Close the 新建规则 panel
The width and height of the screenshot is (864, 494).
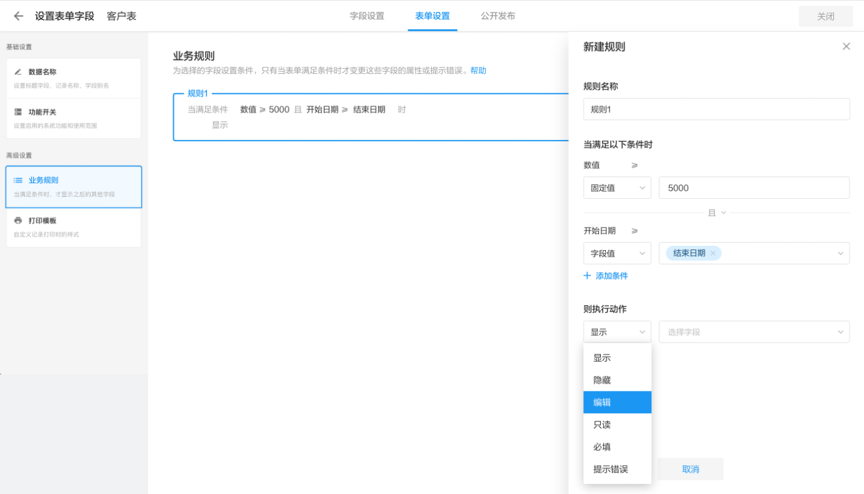[x=846, y=46]
